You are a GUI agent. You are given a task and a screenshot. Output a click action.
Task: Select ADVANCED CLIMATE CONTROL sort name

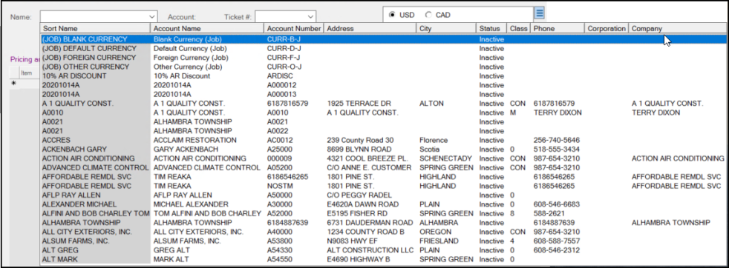[x=95, y=167]
